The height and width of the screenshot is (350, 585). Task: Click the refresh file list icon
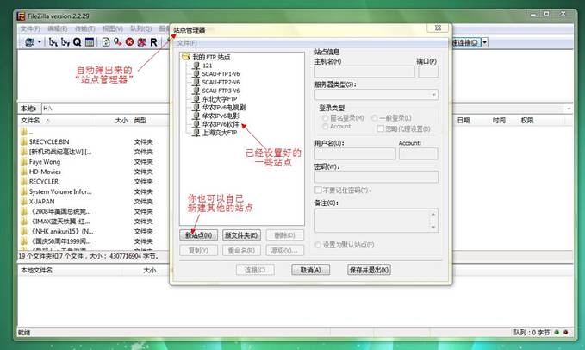[106, 42]
